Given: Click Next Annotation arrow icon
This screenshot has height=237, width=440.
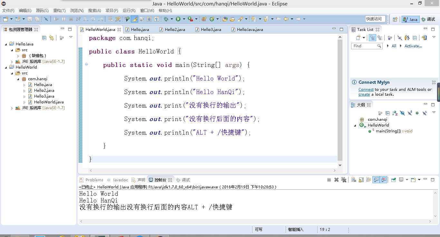Looking at the screenshot, I should (x=253, y=19).
